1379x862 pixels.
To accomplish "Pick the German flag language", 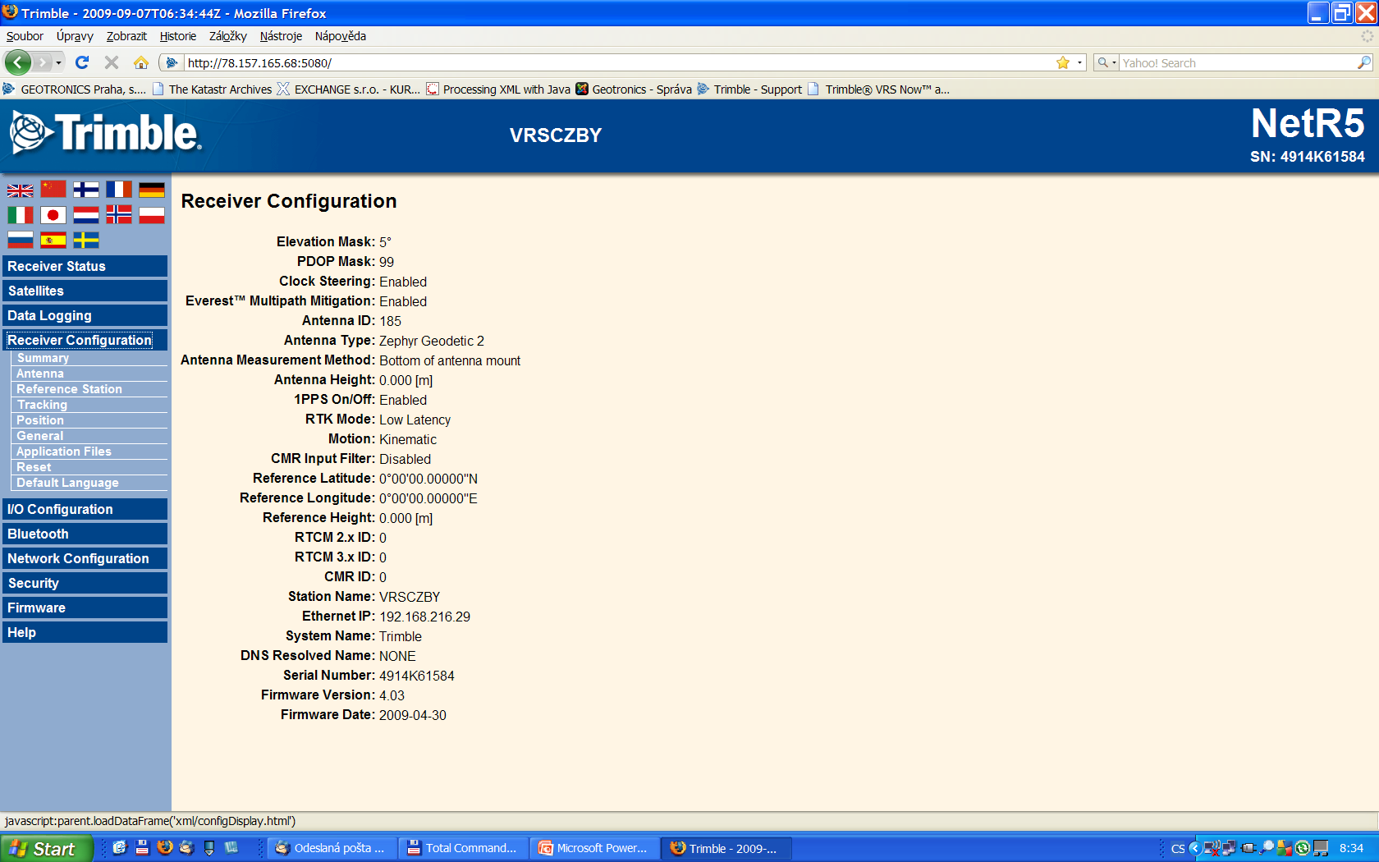I will 152,190.
